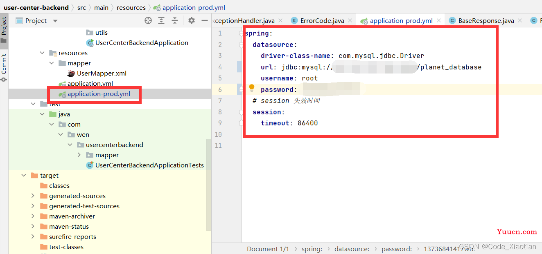The image size is (542, 254).
Task: Select application.yml in resources
Action: click(90, 84)
